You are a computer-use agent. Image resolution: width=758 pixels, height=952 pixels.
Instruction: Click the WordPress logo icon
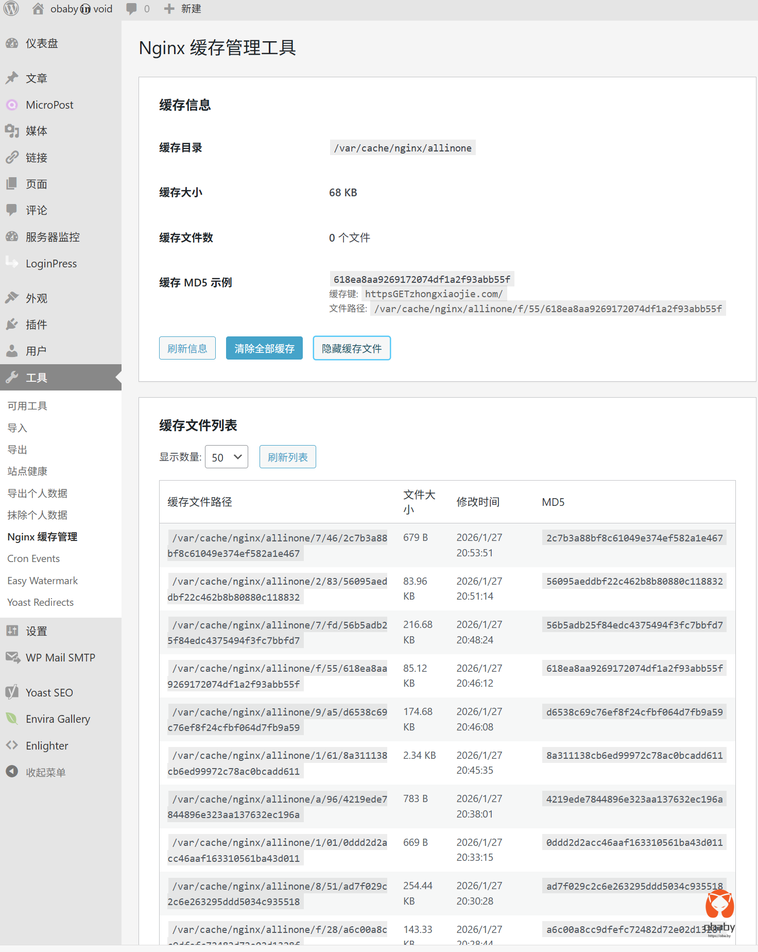pos(11,9)
